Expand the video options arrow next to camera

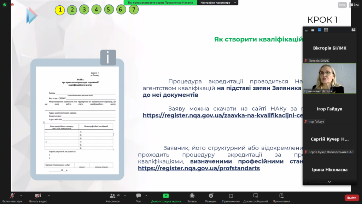pyautogui.click(x=49, y=195)
